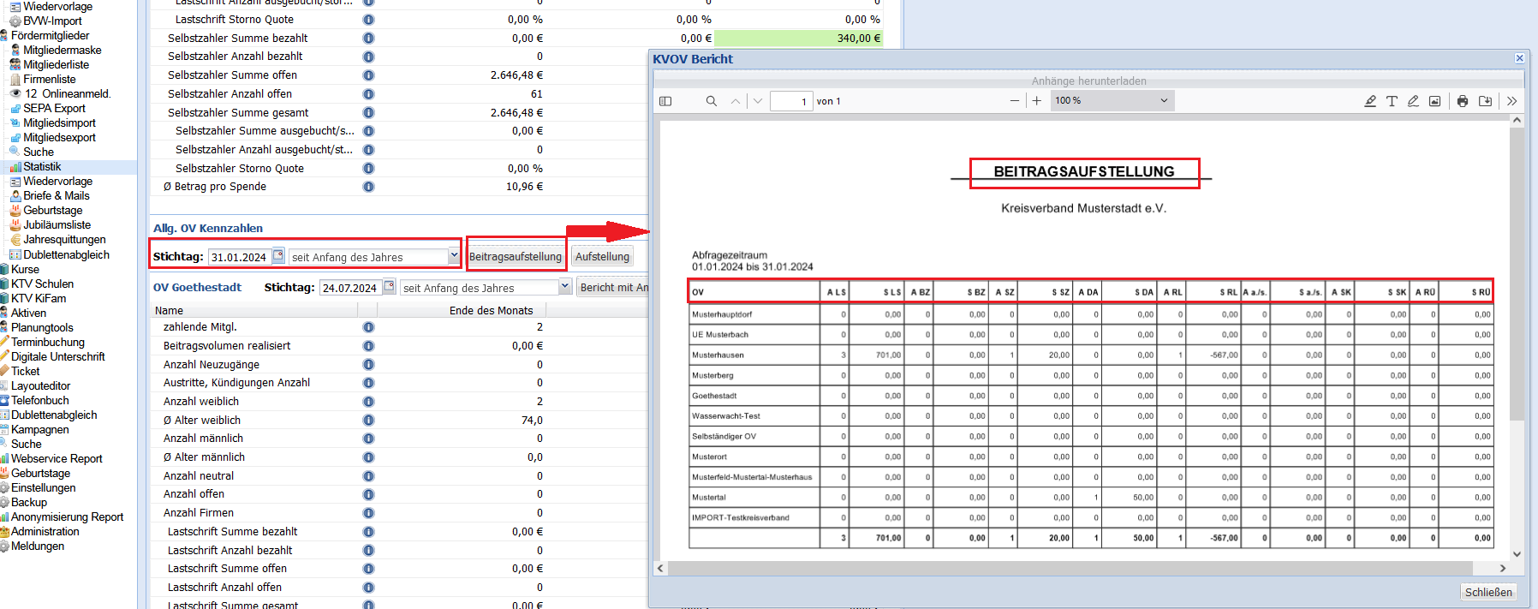Screen dimensions: 1538x609
Task: Select the PDF add image tool
Action: coord(1434,101)
